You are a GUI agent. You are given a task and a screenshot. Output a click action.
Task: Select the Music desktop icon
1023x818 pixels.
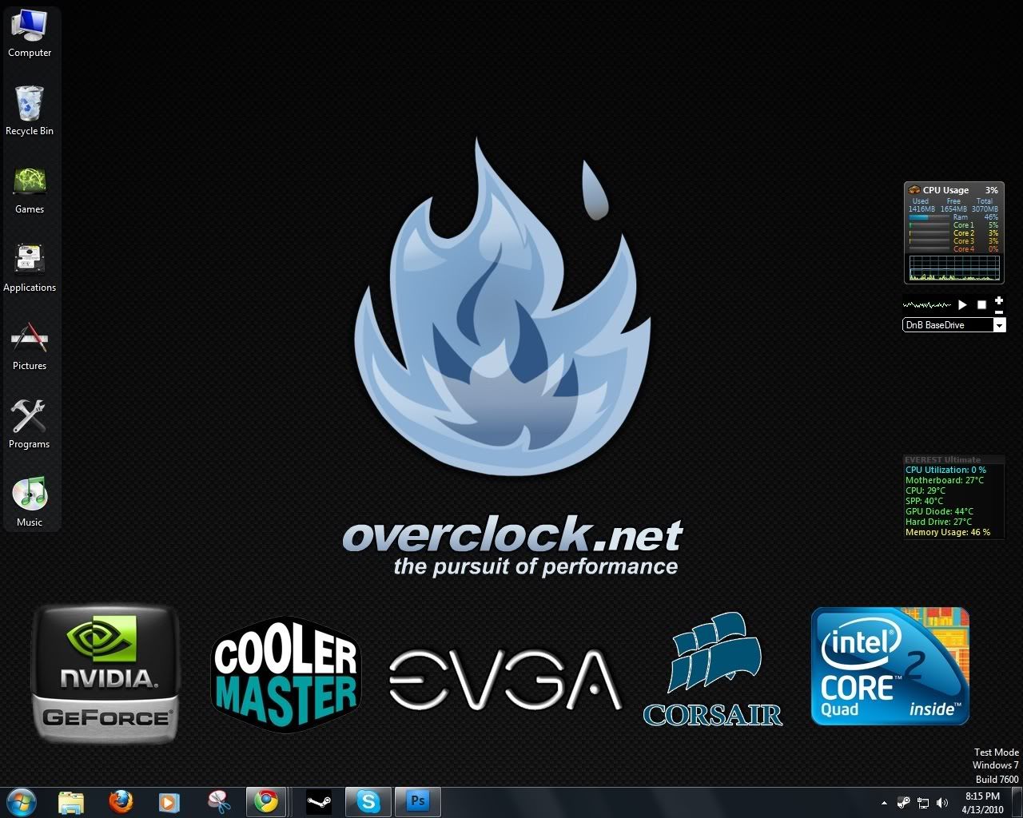coord(30,502)
